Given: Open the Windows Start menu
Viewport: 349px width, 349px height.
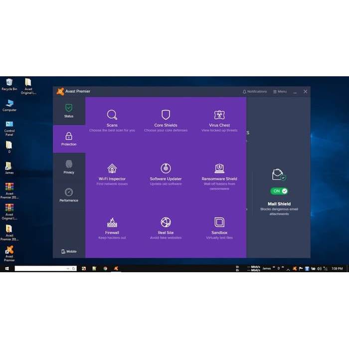Looking at the screenshot, I should 7,268.
